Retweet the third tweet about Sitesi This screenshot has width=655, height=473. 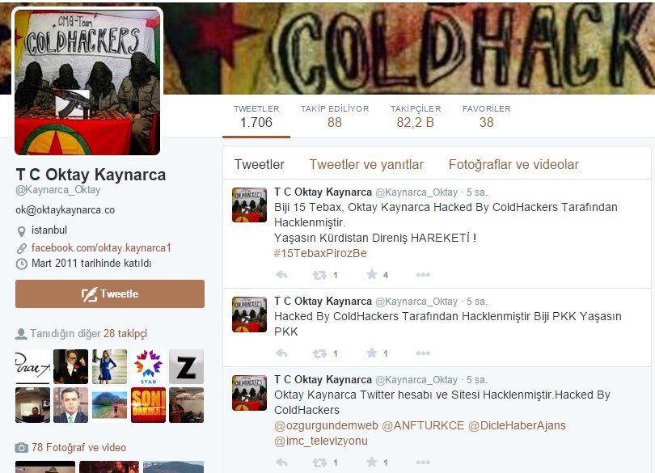319,462
